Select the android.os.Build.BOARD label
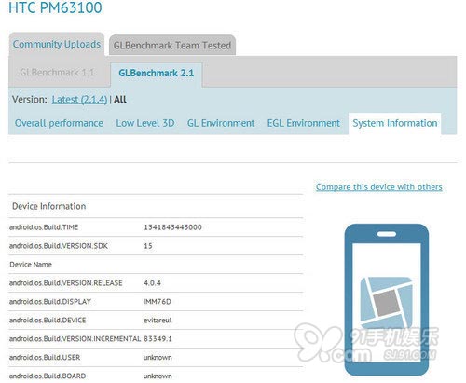466x383 pixels. tap(48, 376)
